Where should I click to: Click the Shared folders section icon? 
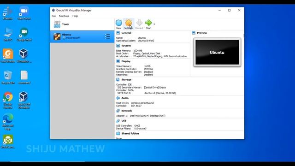point(118,133)
